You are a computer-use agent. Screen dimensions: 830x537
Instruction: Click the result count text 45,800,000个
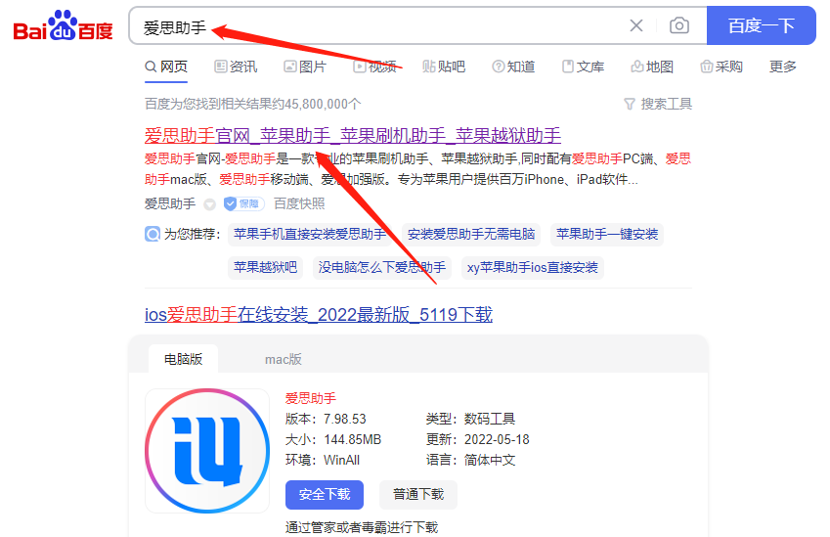(x=323, y=104)
